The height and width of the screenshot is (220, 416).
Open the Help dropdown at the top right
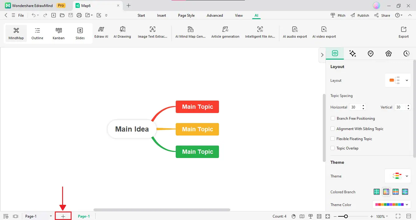399,15
